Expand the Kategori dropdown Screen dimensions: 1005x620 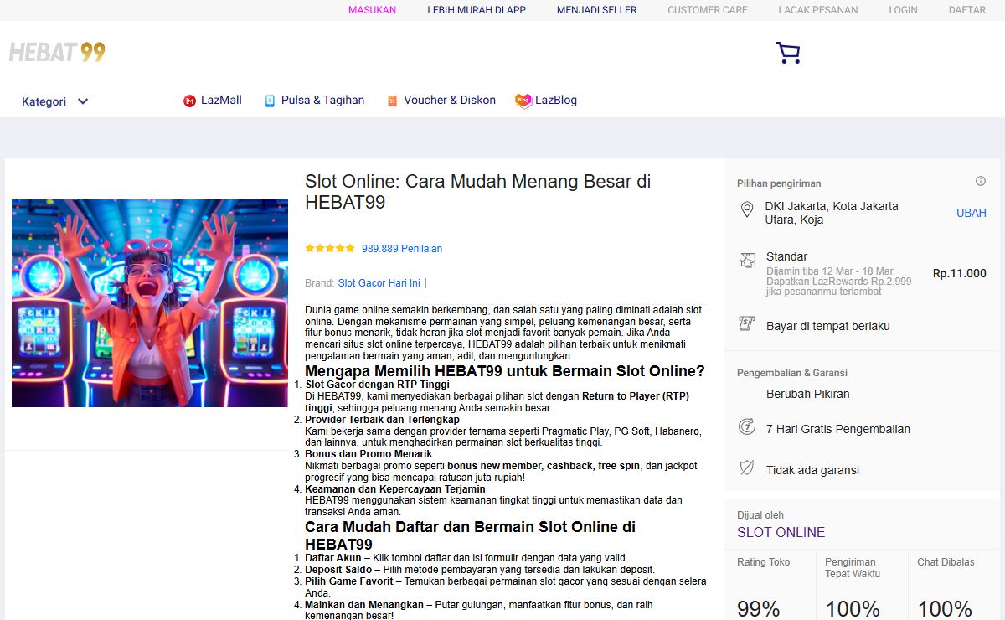point(44,101)
